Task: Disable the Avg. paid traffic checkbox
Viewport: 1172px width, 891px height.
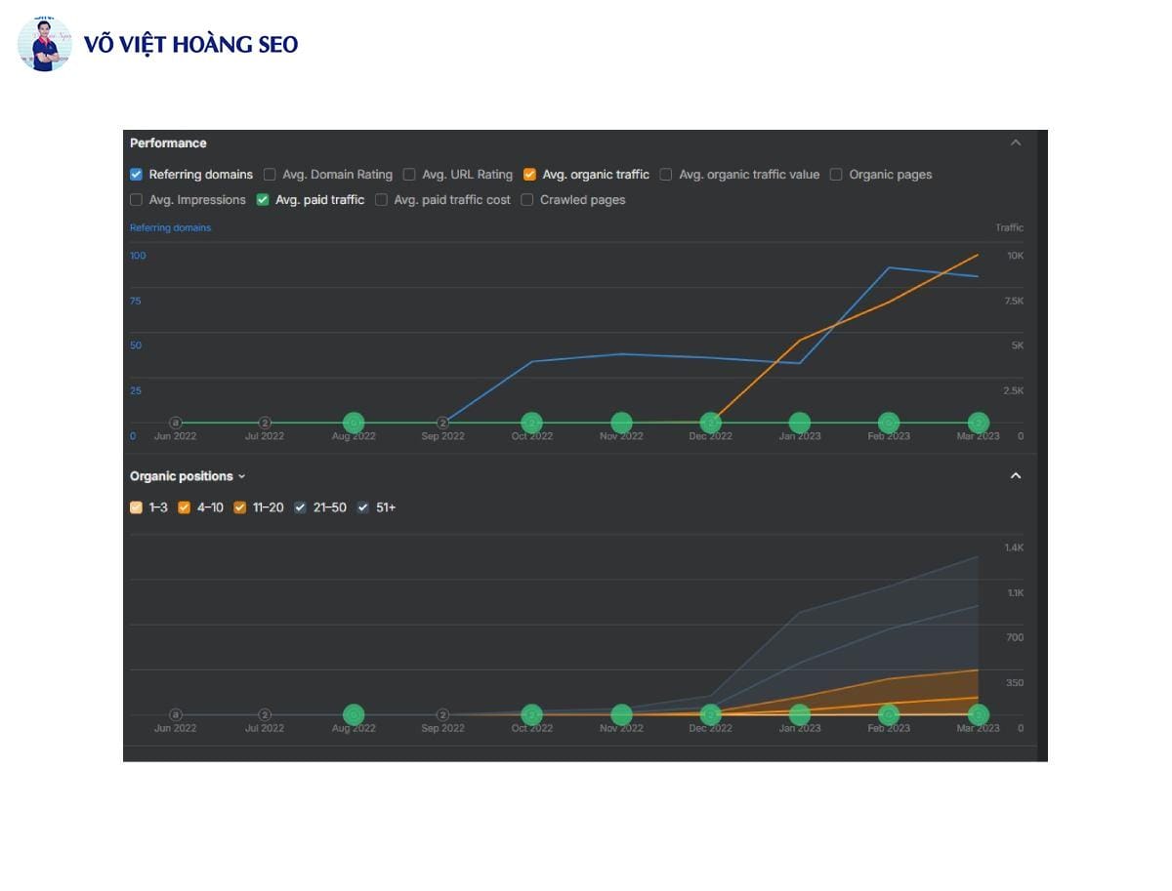Action: (x=263, y=200)
